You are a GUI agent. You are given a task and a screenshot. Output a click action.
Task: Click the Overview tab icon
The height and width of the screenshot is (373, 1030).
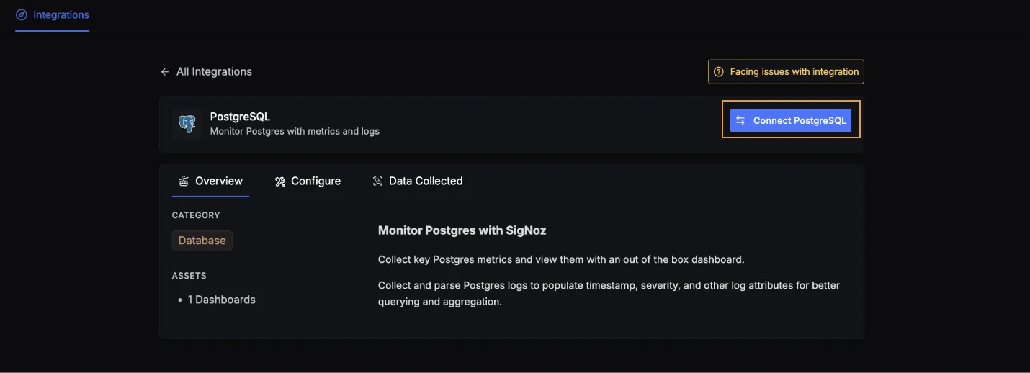184,181
